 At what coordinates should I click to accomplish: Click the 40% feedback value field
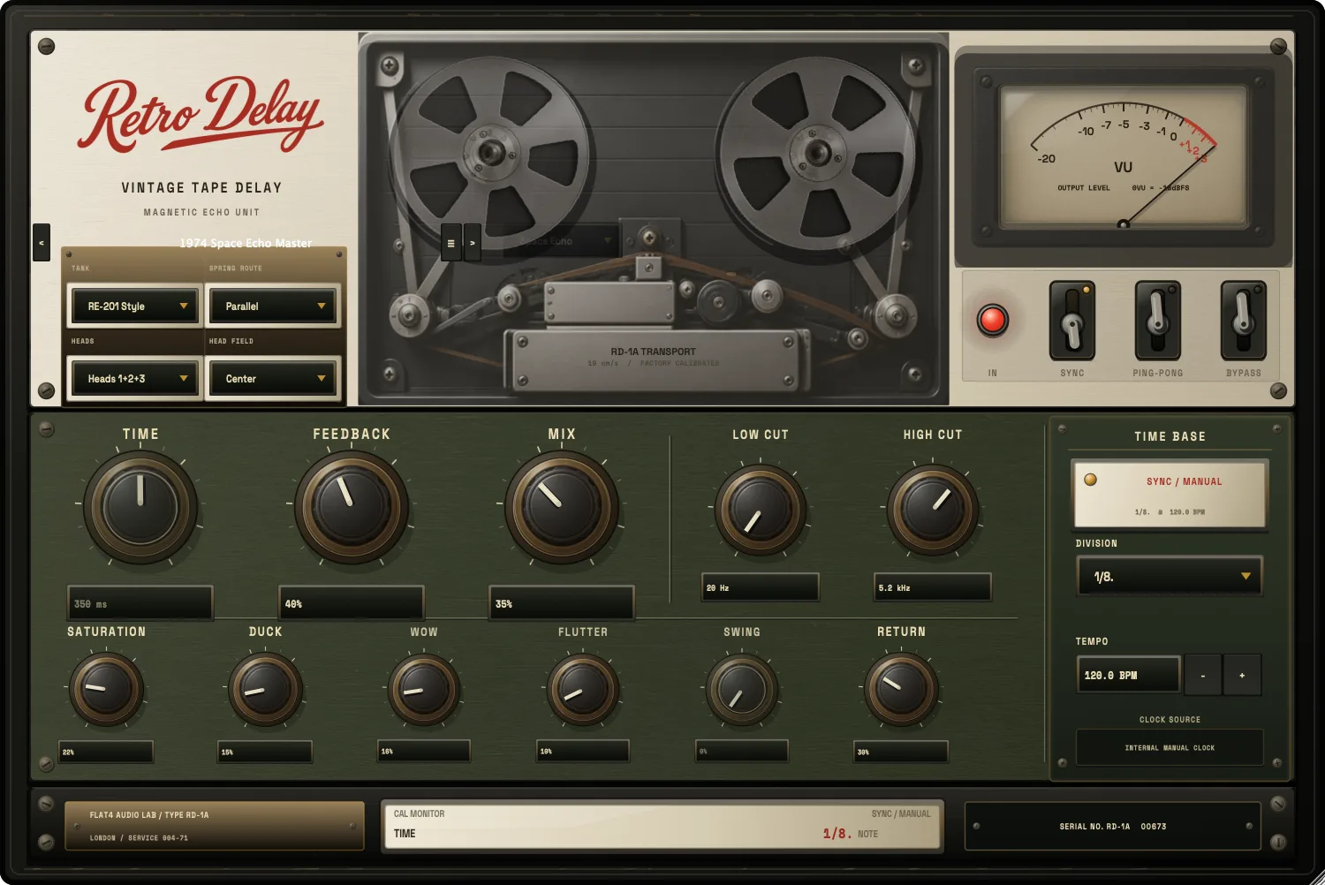coord(352,603)
